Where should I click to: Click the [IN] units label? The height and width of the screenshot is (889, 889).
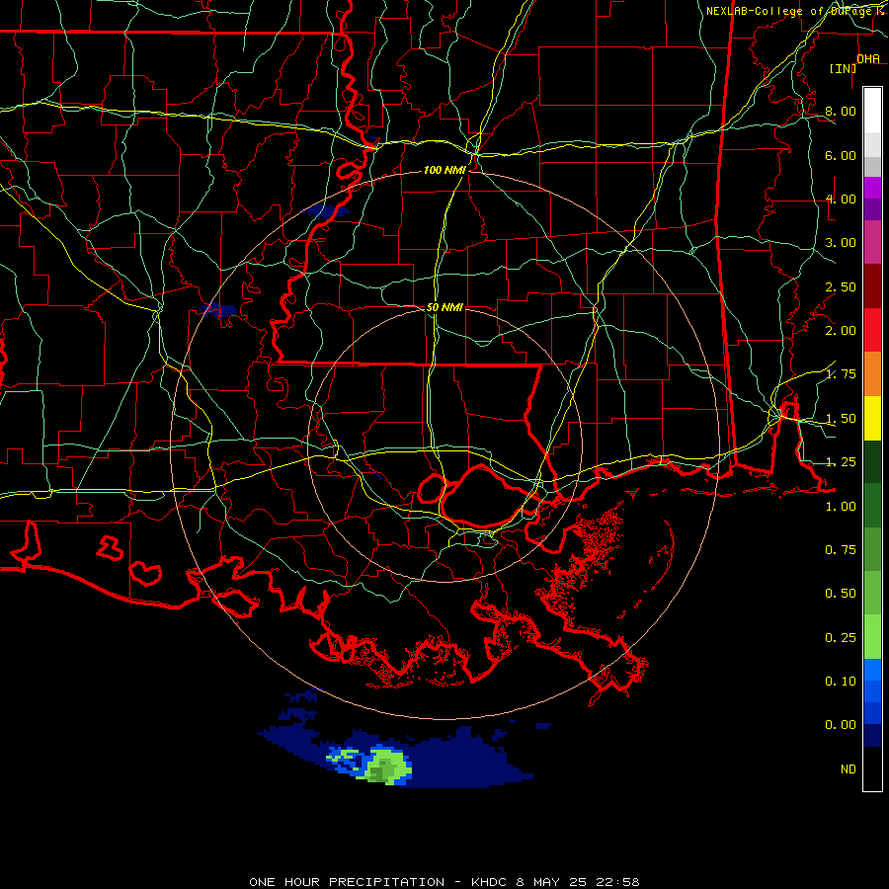coord(844,68)
